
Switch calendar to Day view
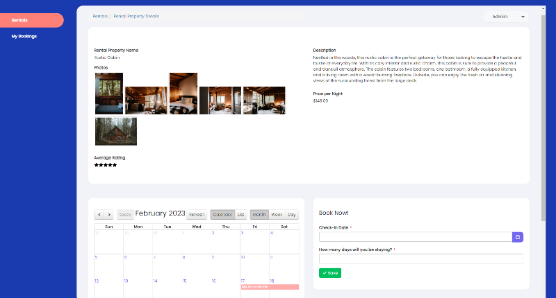point(292,215)
